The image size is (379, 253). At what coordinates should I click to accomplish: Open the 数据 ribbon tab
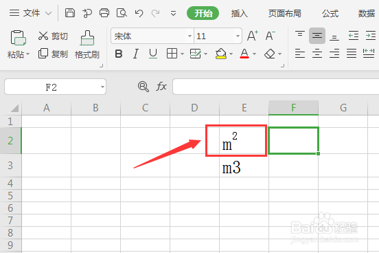coord(367,14)
